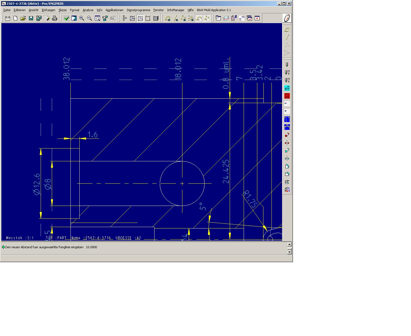This screenshot has height=336, width=411.
Task: Click the 10.0000 distance input value
Action: click(x=91, y=247)
